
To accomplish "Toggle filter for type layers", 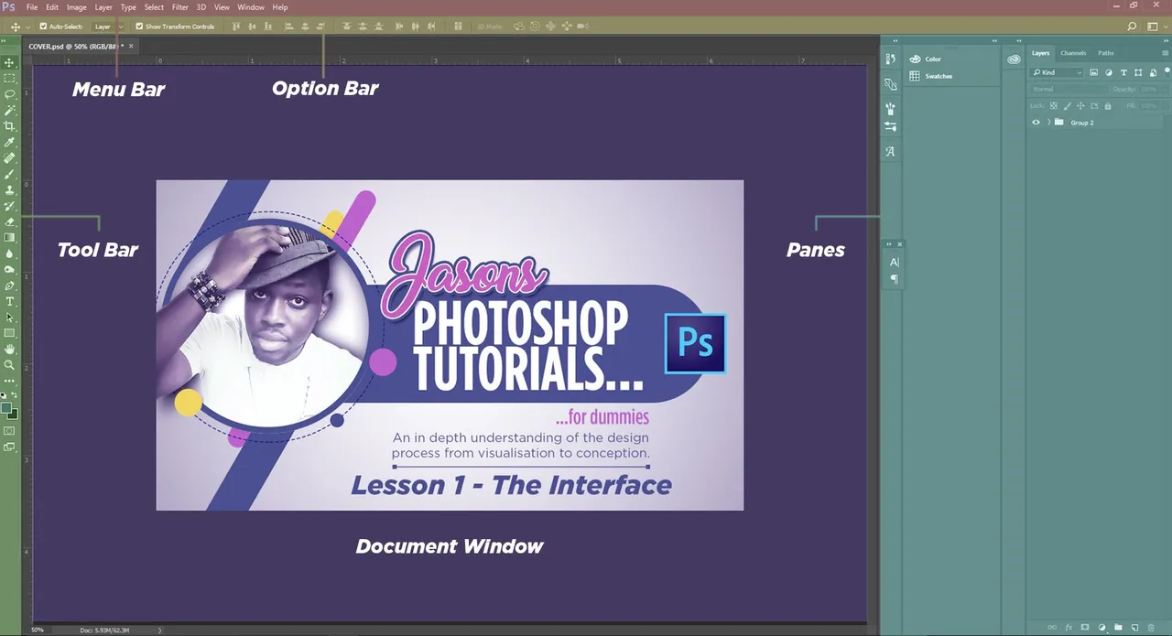I will coord(1123,72).
